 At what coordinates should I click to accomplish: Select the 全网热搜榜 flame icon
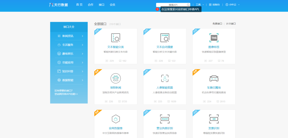tap(116, 119)
